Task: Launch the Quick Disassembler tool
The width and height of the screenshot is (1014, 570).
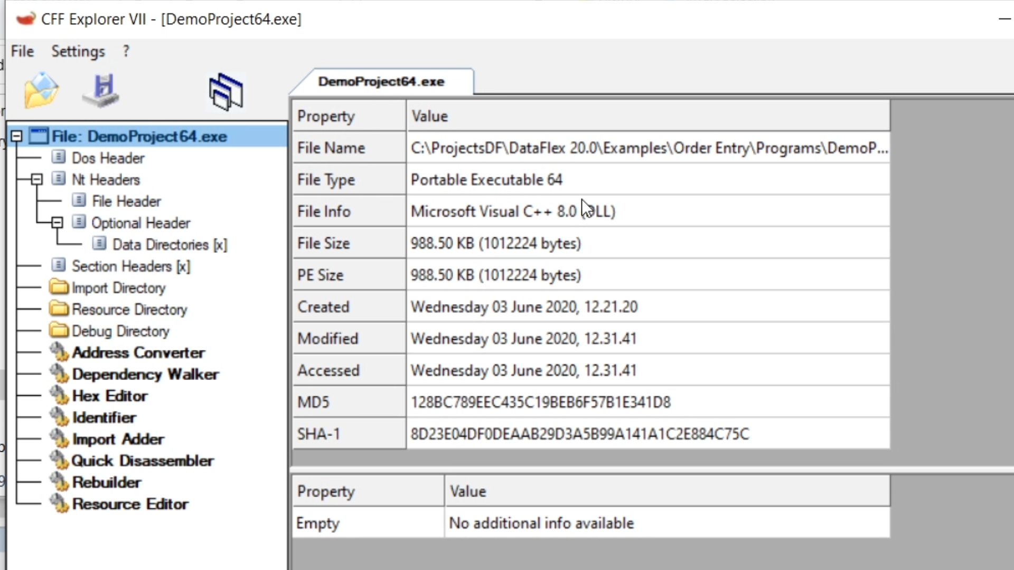Action: pos(142,461)
